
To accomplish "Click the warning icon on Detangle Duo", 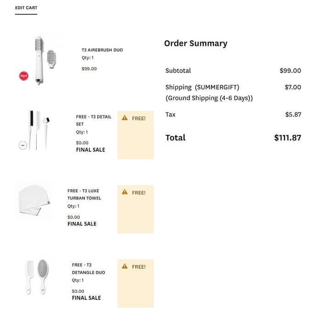I will click(125, 266).
